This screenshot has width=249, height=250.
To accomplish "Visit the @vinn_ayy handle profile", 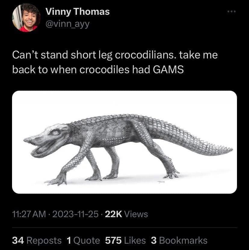I will click(x=67, y=23).
